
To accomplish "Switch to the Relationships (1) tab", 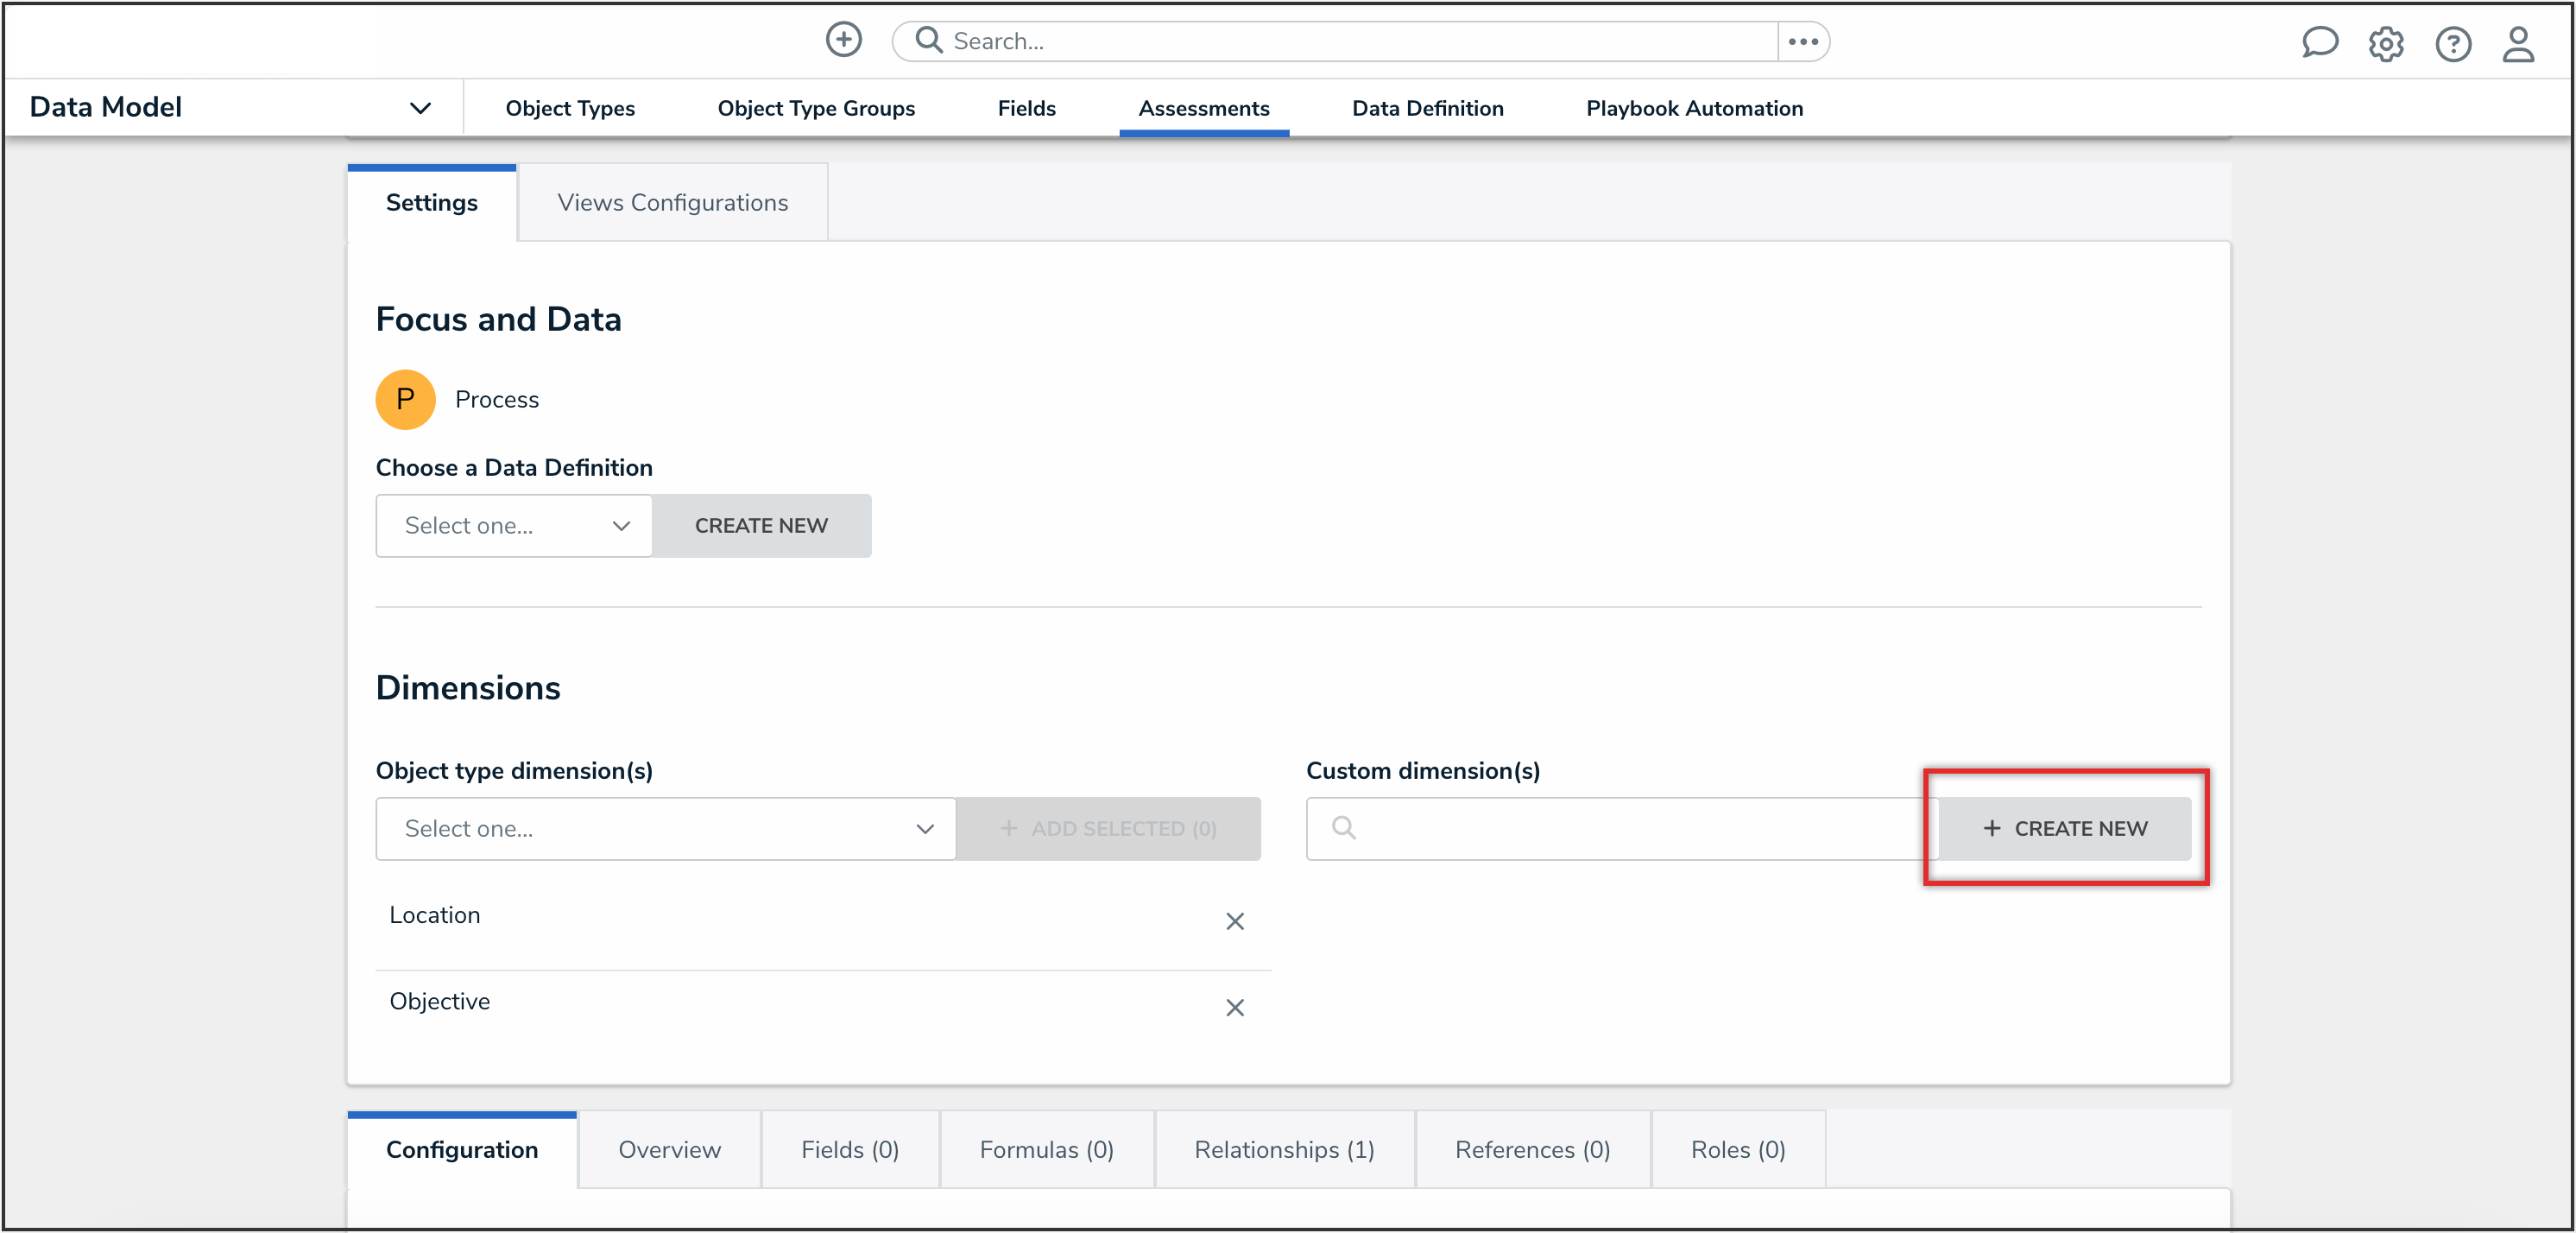I will [x=1284, y=1149].
